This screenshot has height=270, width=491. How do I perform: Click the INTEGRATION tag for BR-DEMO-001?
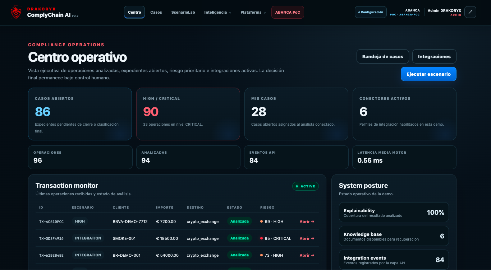88,255
